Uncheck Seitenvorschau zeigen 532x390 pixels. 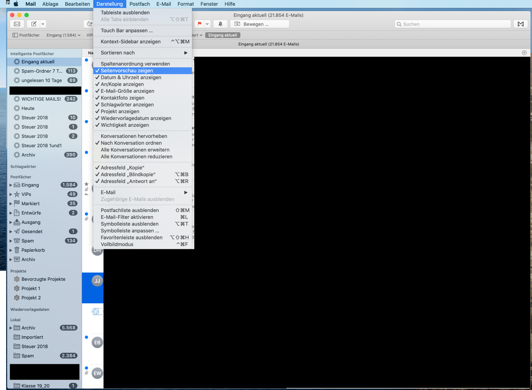(x=143, y=71)
